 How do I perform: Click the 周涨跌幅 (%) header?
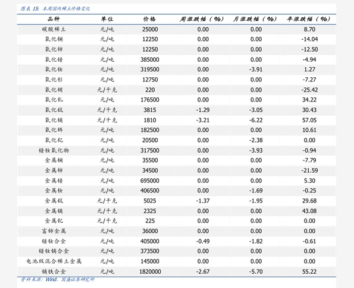coord(201,19)
